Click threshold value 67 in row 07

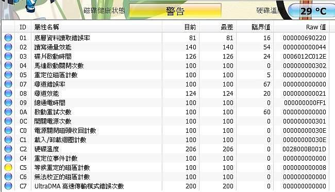267,84
